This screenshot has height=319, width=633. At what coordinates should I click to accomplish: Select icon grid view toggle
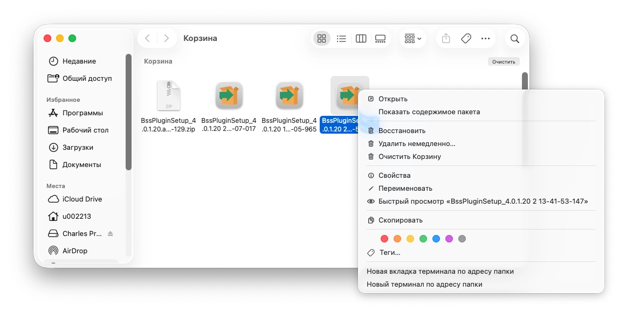(322, 39)
